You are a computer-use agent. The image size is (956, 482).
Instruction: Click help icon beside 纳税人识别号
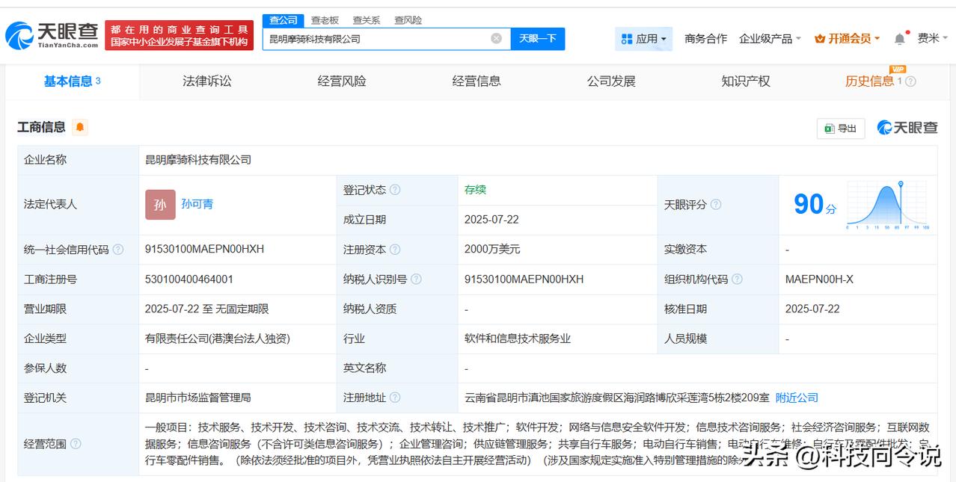[416, 279]
